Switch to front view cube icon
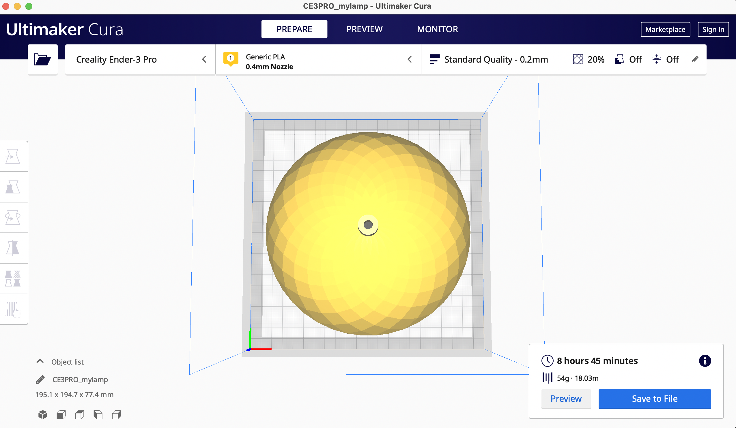 point(61,414)
